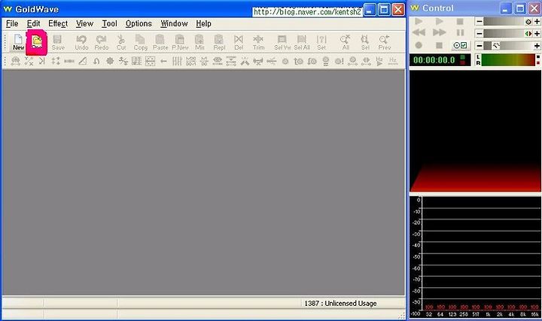
Task: Click the last Hz resample icon
Action: pos(393,61)
